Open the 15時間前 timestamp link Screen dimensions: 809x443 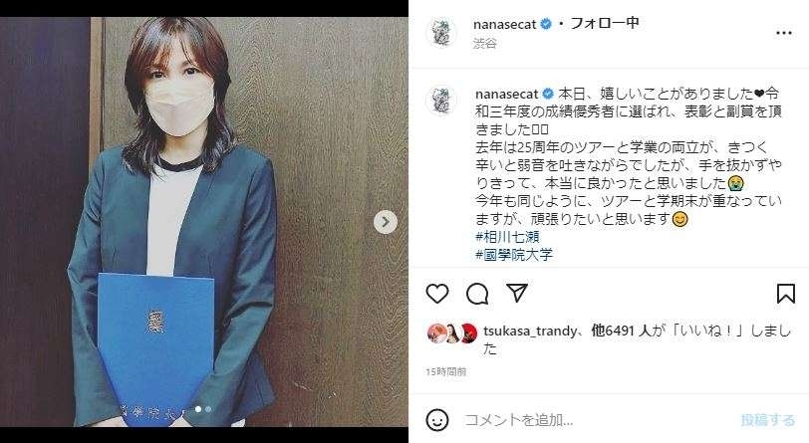(445, 372)
